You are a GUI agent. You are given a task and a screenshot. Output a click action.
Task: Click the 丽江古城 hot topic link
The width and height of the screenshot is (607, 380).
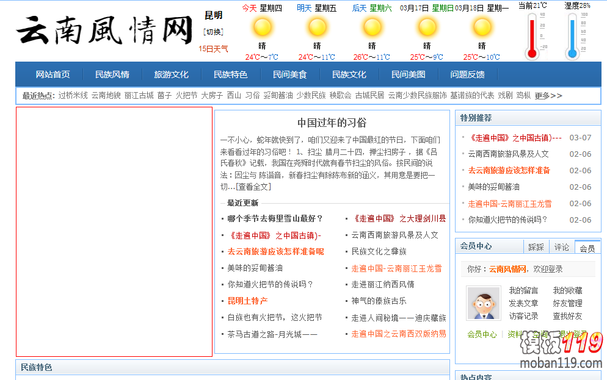pyautogui.click(x=139, y=96)
